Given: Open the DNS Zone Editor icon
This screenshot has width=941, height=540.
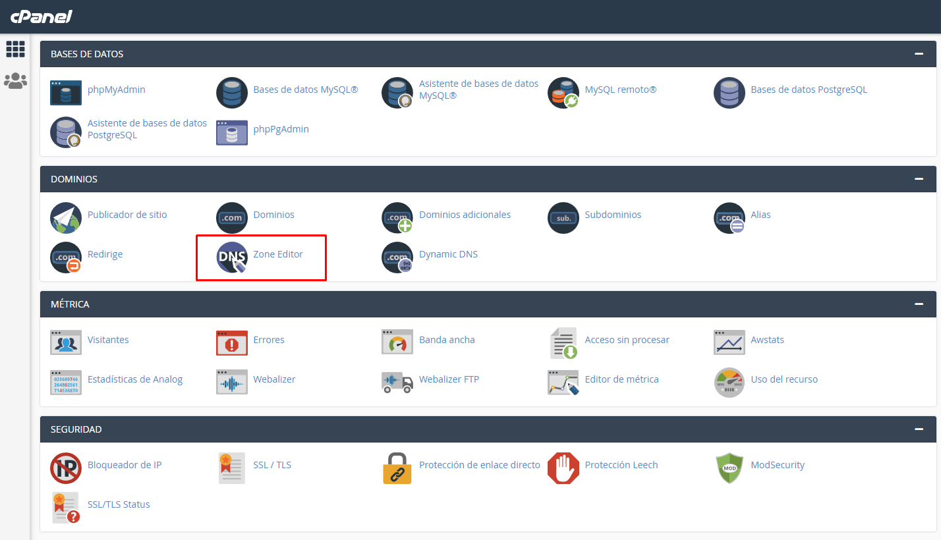Looking at the screenshot, I should pos(232,257).
